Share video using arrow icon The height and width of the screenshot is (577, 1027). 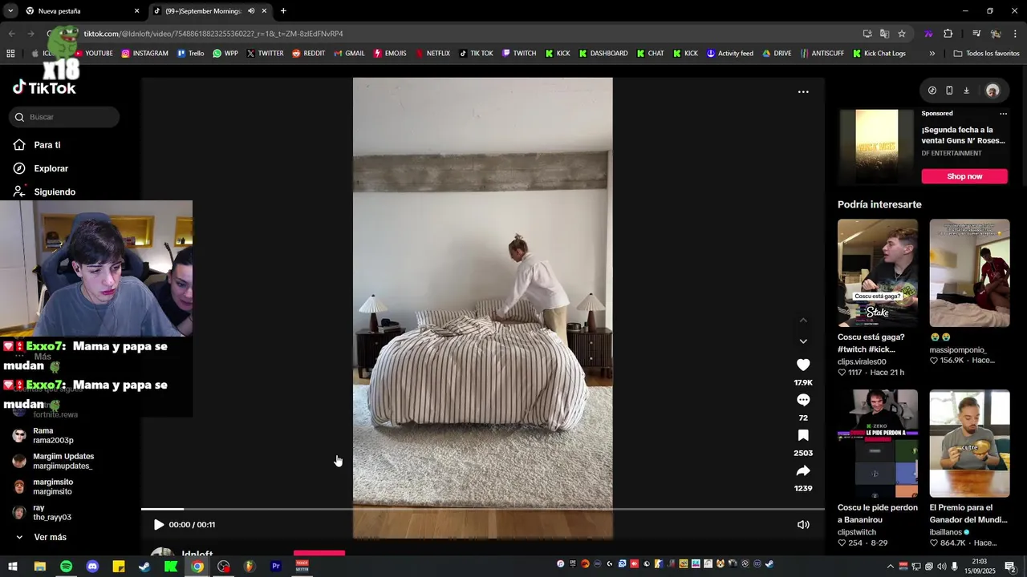click(803, 470)
